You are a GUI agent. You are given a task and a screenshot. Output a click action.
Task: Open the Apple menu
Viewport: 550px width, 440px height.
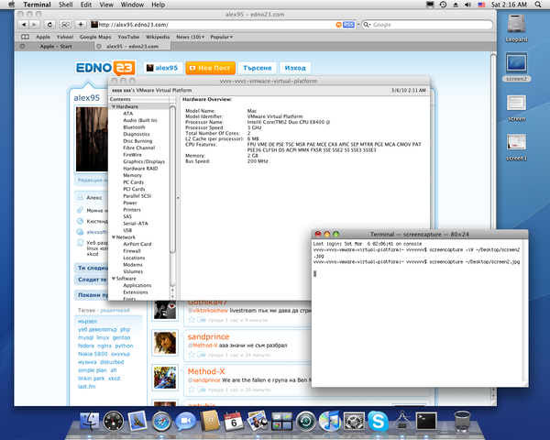[x=12, y=5]
